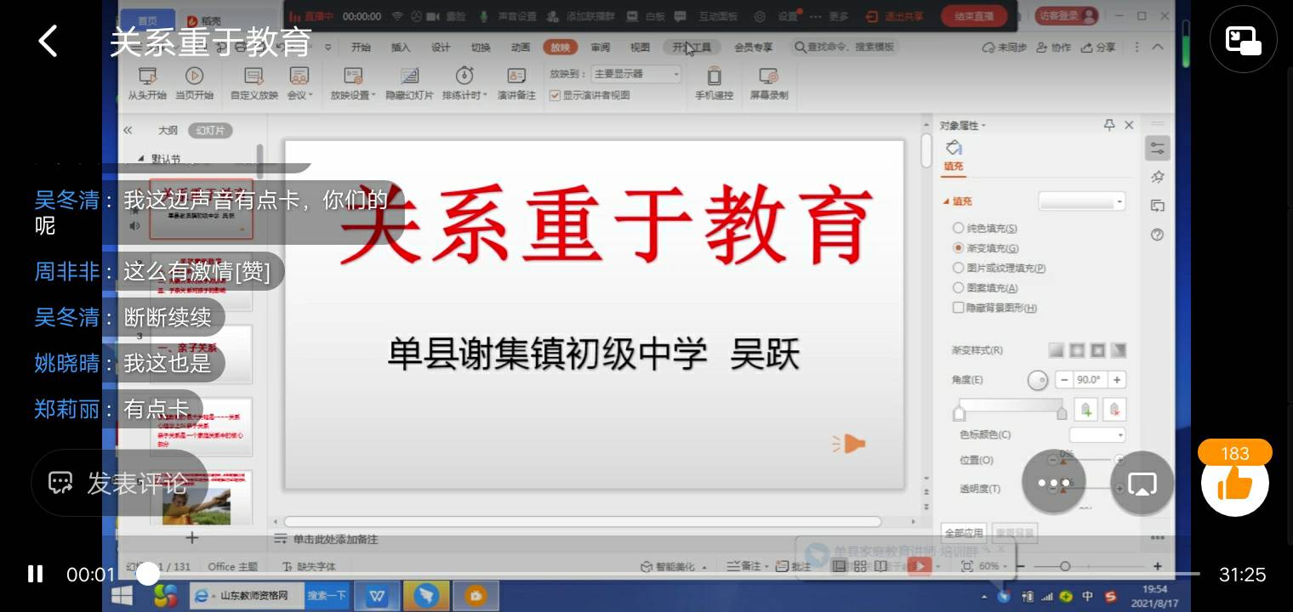Screen dimensions: 1293x612
Task: Open 排练计时 rehearse timing dropdown
Action: point(464,83)
